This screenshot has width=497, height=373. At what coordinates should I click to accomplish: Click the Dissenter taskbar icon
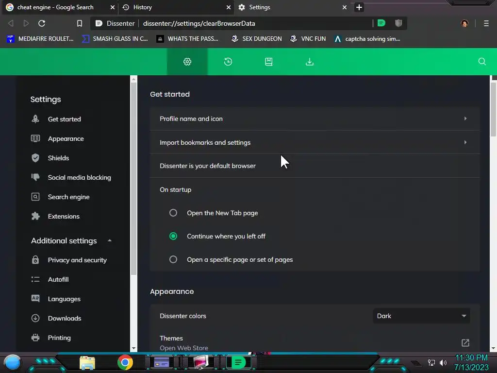click(x=238, y=362)
